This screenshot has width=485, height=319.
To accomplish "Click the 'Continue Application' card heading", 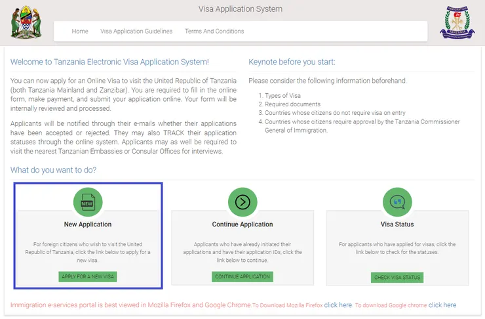I will [x=242, y=224].
